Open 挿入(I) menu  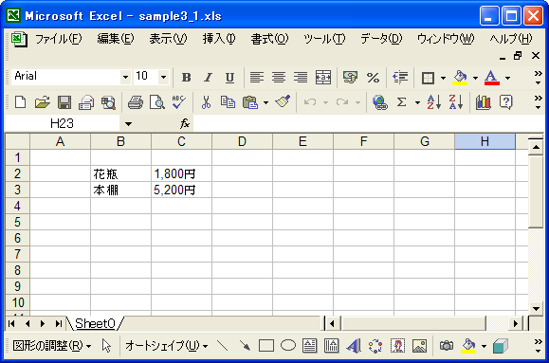(x=219, y=39)
